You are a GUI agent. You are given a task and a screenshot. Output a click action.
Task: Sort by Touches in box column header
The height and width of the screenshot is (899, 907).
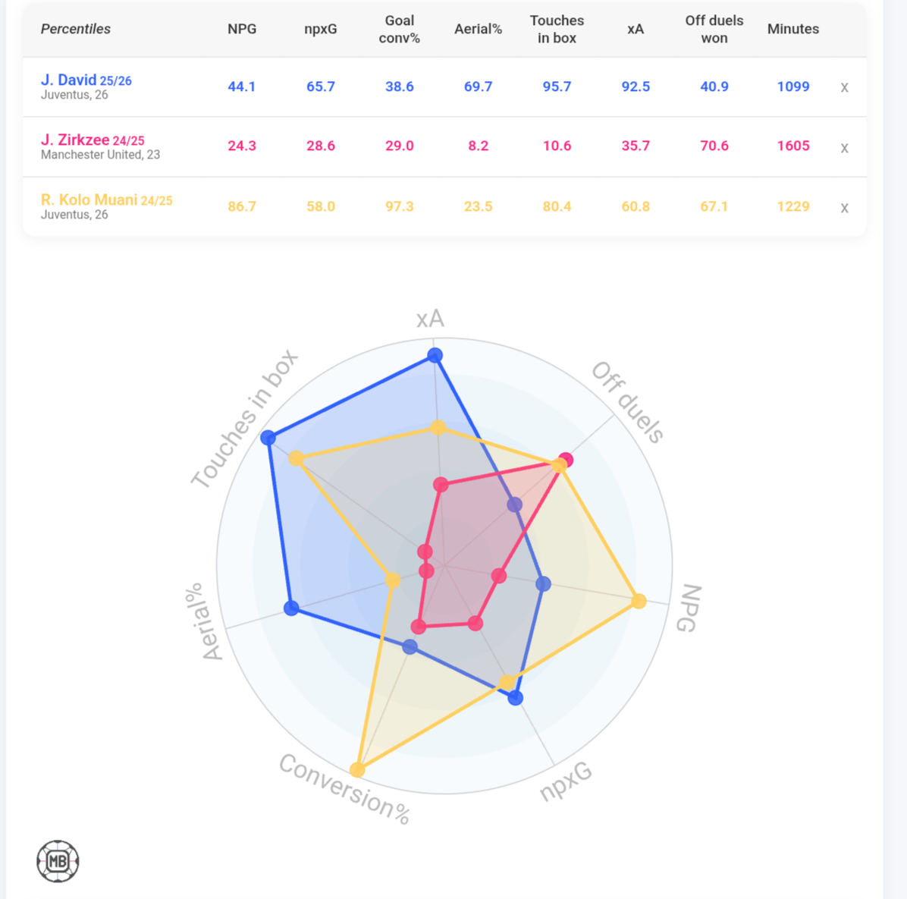pyautogui.click(x=557, y=29)
